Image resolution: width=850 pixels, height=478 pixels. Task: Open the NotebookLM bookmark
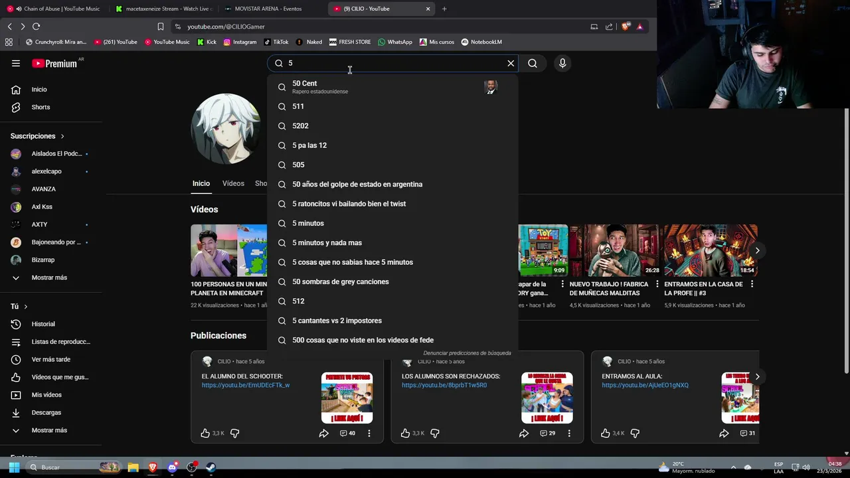tap(481, 42)
